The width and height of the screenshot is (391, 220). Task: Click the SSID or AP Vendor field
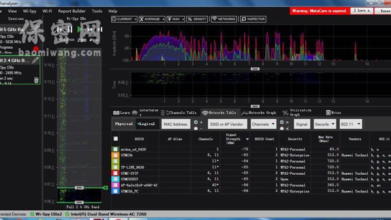227,124
